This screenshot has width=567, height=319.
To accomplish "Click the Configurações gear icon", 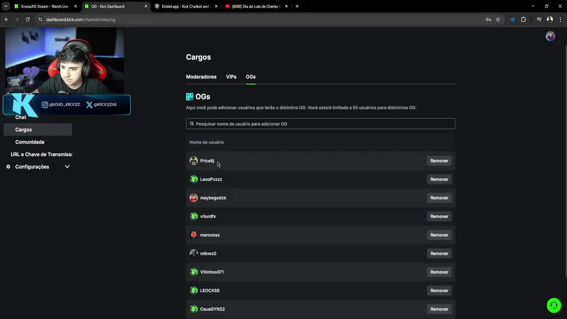I will tap(8, 167).
